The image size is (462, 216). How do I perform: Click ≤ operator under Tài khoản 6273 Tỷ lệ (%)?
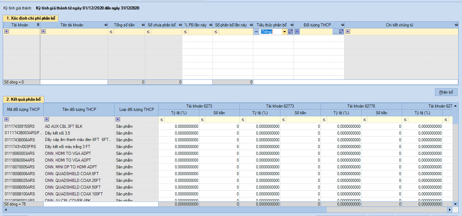[161, 120]
